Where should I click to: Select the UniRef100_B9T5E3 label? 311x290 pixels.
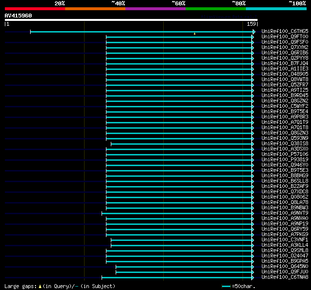click(x=285, y=171)
